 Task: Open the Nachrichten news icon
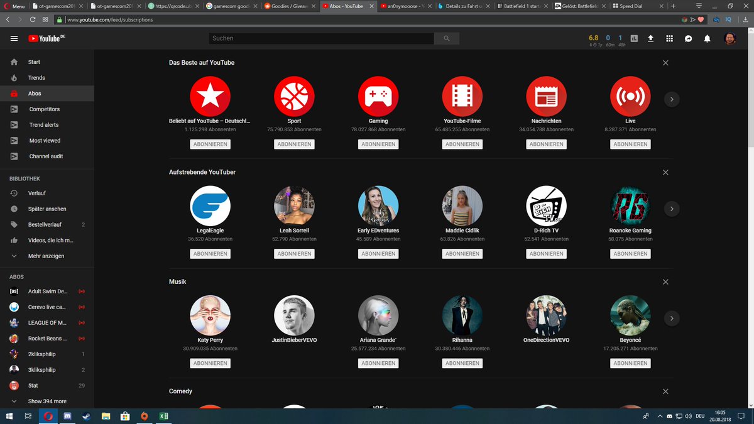[547, 96]
